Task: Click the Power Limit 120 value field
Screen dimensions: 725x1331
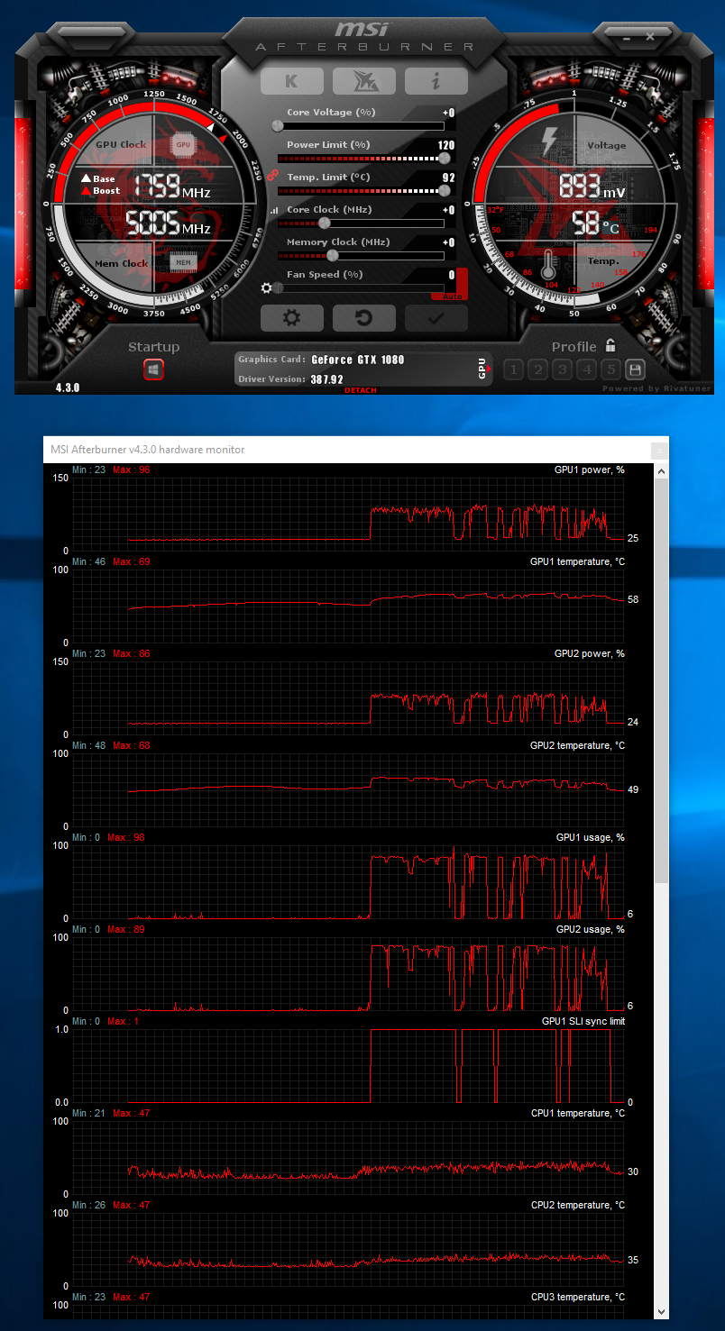Action: click(x=447, y=145)
